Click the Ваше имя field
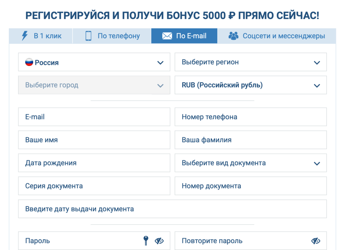This screenshot has width=337, height=250. coord(94,140)
